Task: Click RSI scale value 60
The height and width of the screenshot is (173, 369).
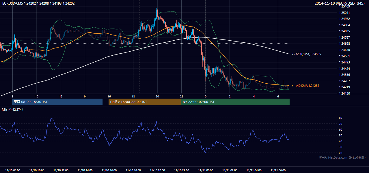Action: [340, 129]
